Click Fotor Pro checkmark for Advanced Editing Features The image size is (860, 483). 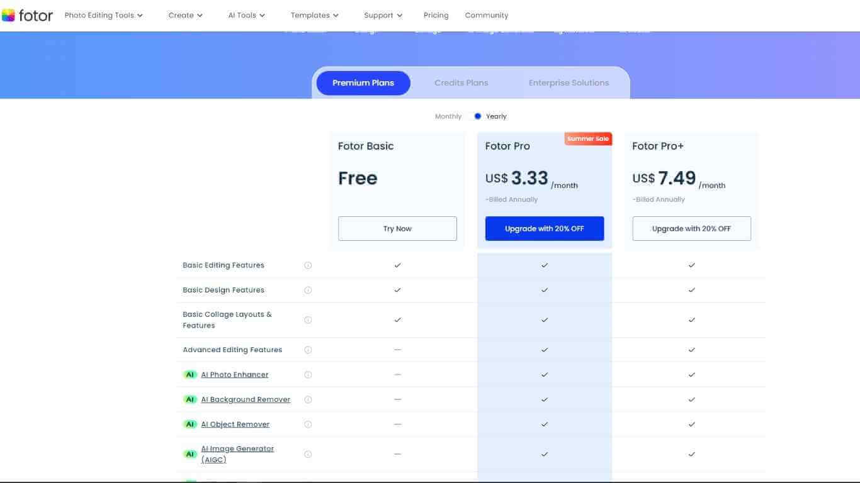[545, 350]
